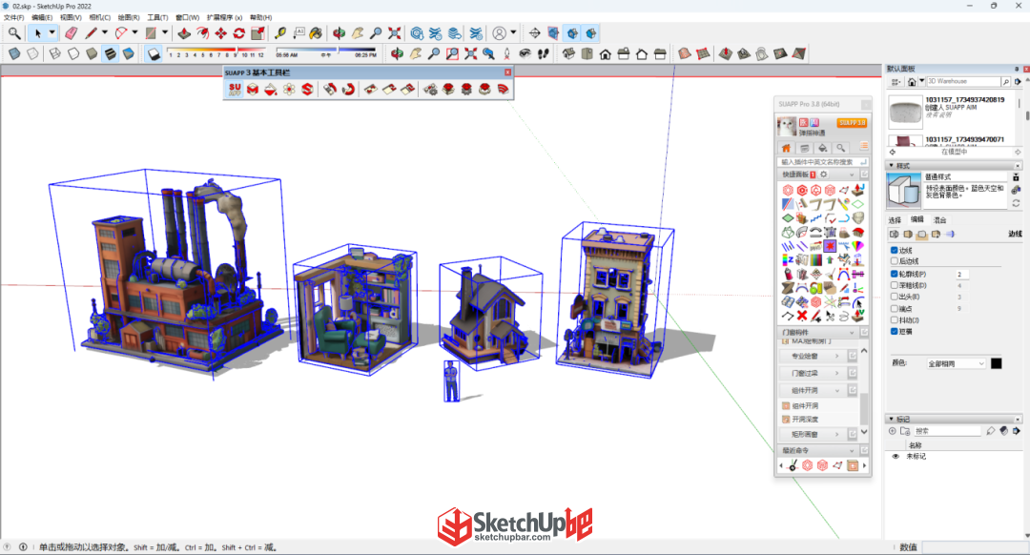Viewport: 1030px width, 555px height.
Task: Open the 编辑(E) menu
Action: 42,18
